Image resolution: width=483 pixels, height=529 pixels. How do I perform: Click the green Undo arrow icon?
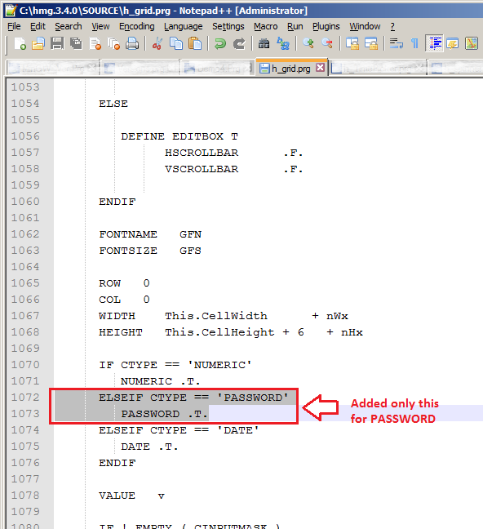coord(220,44)
